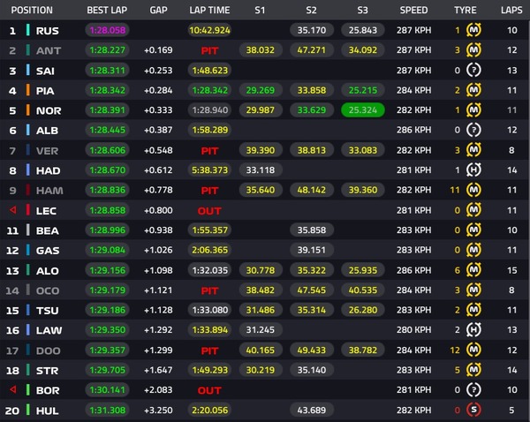
Task: Click the TYRE column header
Action: pyautogui.click(x=466, y=10)
